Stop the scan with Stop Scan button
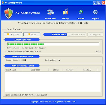Screen dimensions: 106x105 point(13,34)
